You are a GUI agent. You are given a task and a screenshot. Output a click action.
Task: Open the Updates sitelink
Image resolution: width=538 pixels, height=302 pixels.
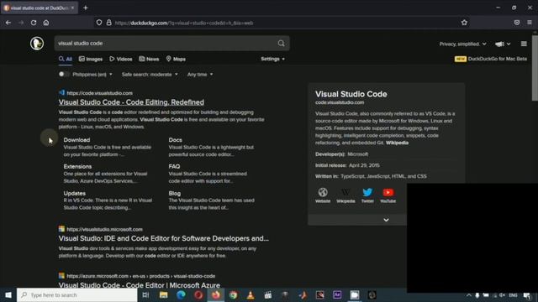[x=75, y=193]
